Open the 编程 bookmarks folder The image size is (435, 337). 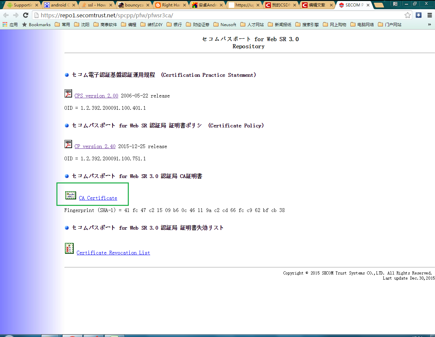tap(129, 24)
